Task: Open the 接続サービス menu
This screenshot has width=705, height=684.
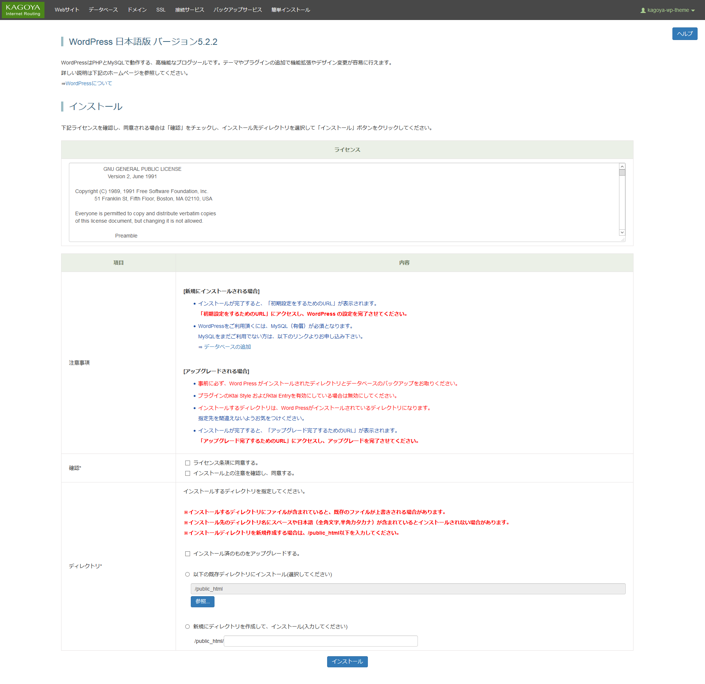Action: point(190,10)
